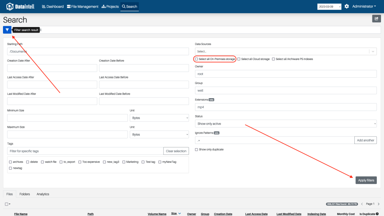Open the Data Sources select dropdown
This screenshot has width=384, height=216.
285,51
